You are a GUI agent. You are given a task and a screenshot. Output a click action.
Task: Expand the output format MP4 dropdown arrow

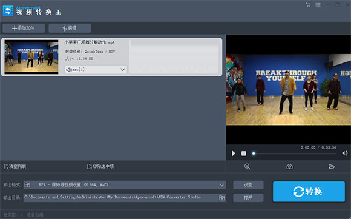coord(221,185)
